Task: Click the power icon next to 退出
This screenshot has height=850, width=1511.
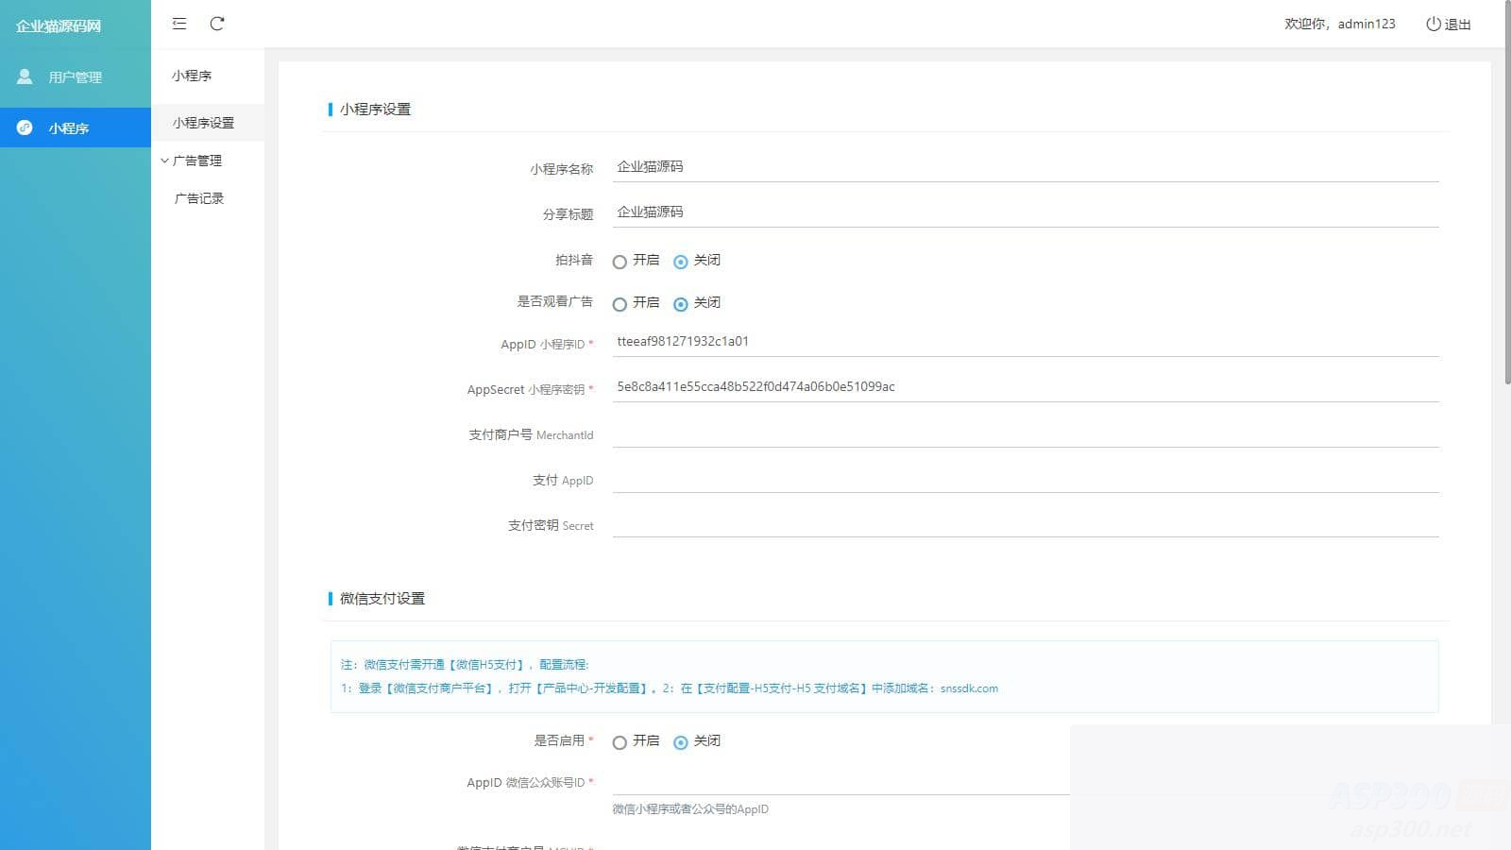Action: tap(1432, 25)
